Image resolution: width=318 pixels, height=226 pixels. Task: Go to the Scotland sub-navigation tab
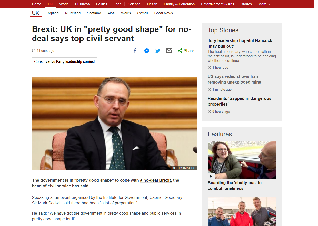(x=94, y=13)
